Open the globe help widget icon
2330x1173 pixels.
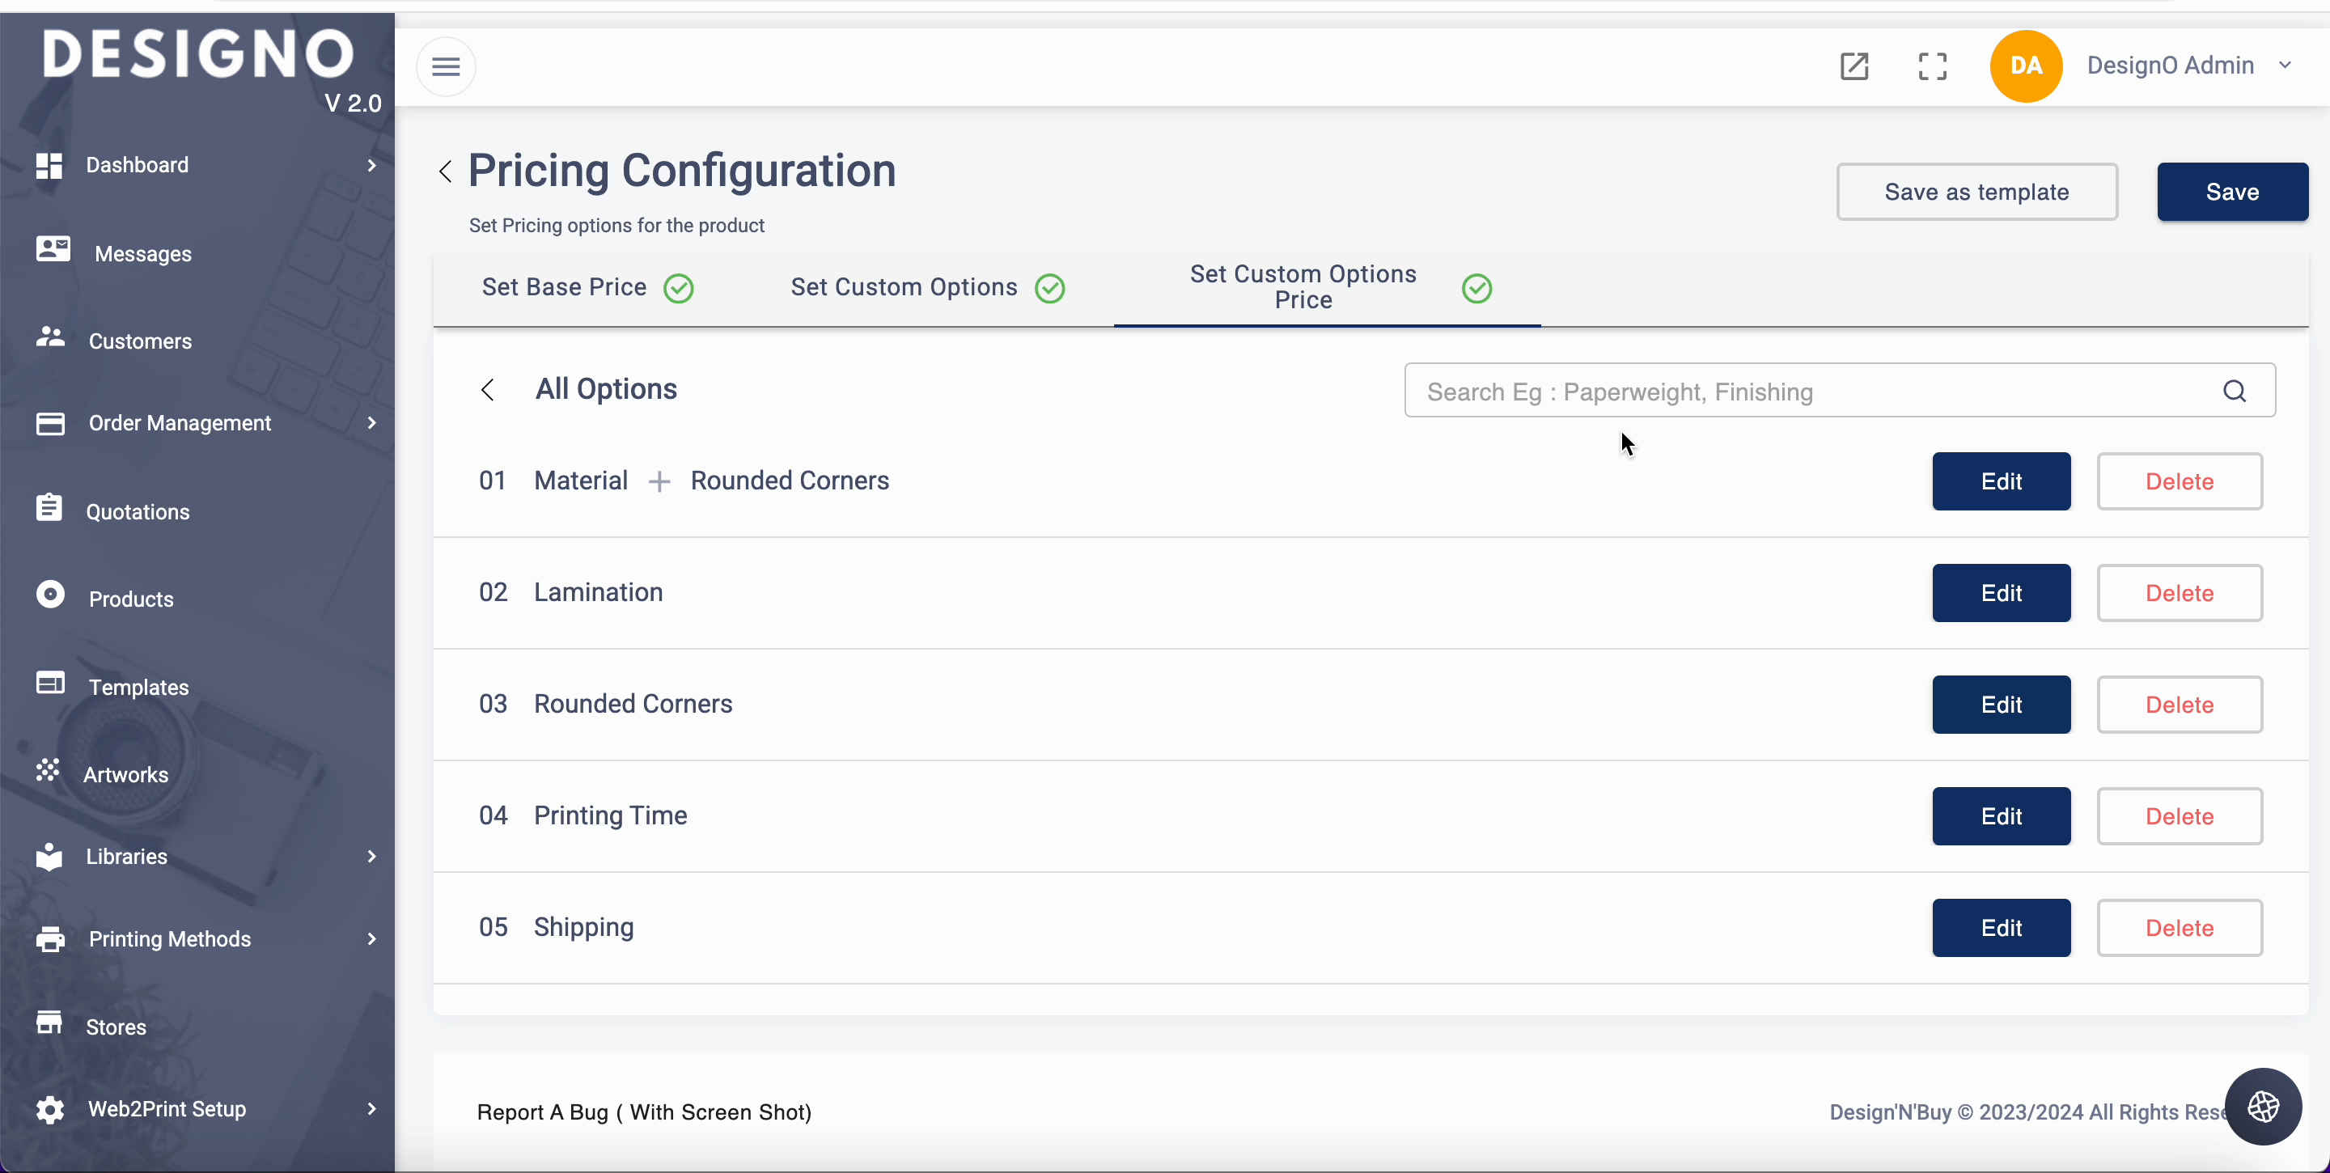[2263, 1106]
